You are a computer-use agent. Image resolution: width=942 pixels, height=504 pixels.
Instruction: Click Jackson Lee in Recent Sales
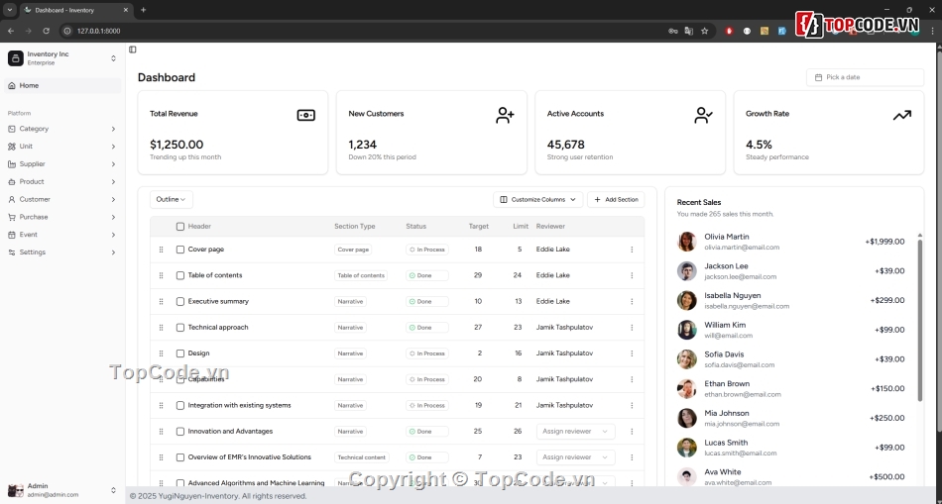(x=726, y=266)
